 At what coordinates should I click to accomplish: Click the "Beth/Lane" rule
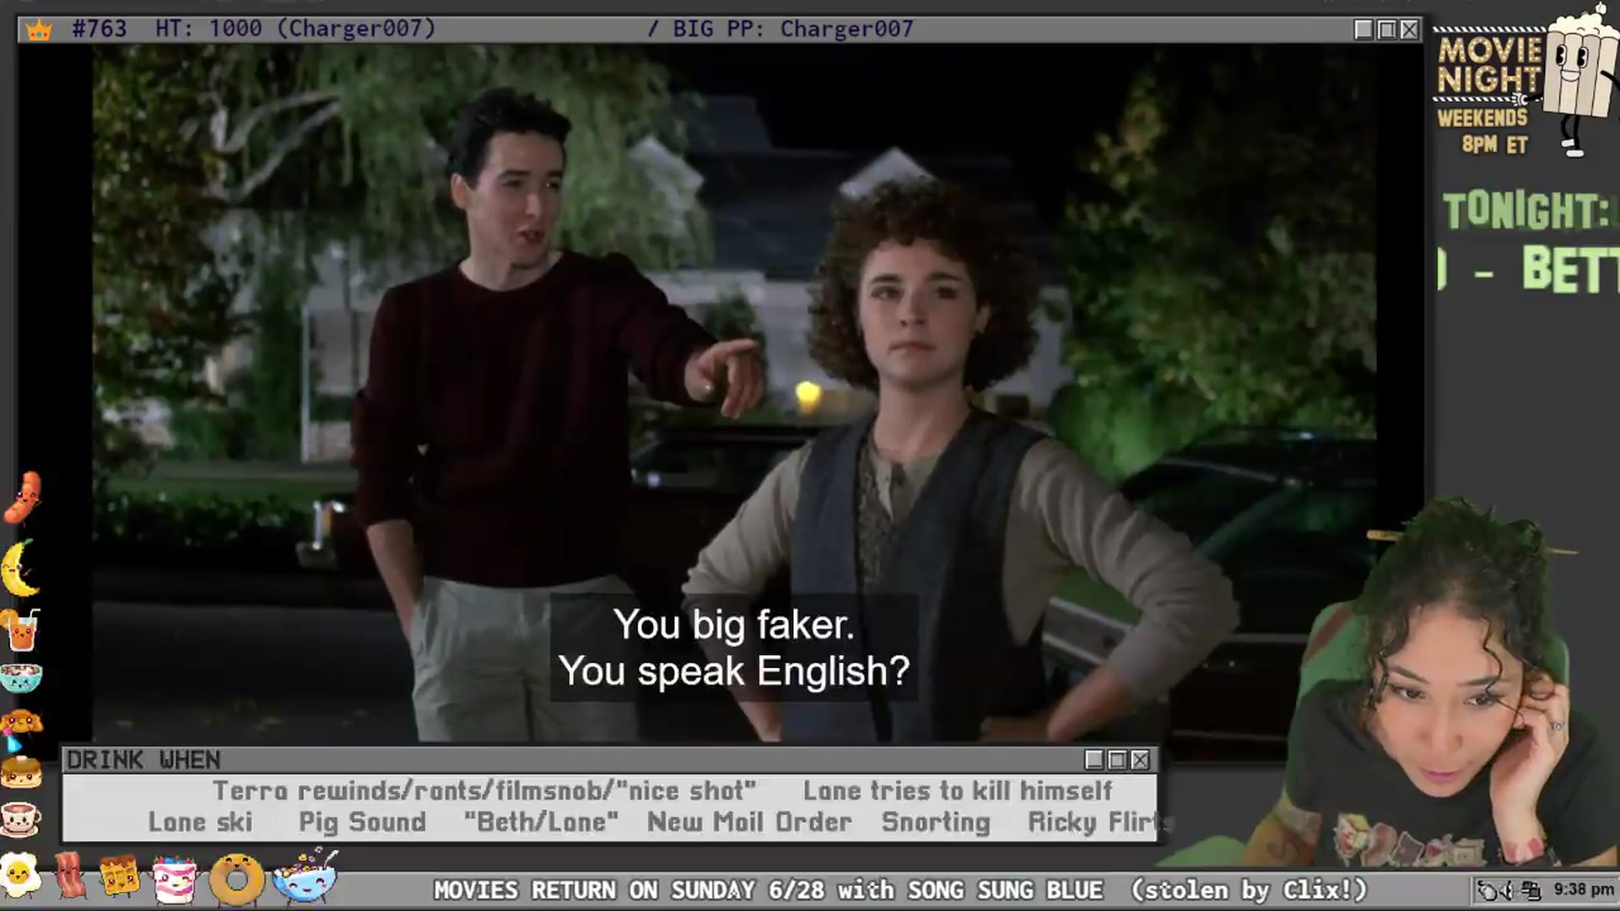[541, 822]
